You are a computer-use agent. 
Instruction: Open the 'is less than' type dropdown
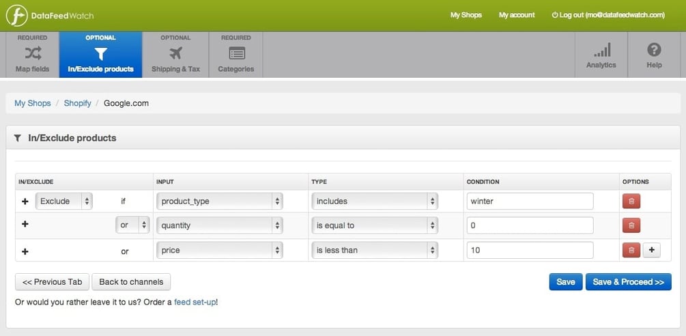coord(374,251)
